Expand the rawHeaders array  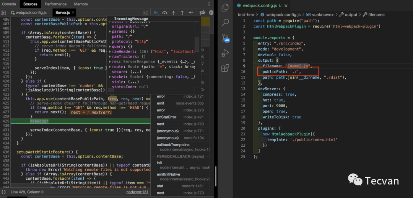click(x=110, y=51)
